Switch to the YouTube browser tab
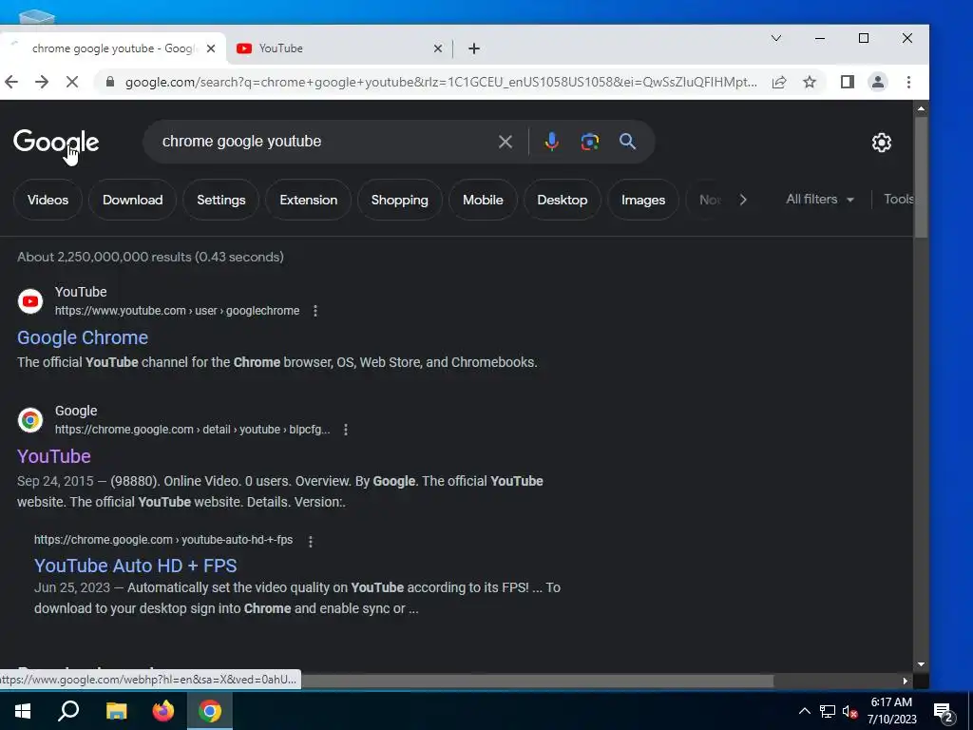The width and height of the screenshot is (973, 730). [x=338, y=48]
